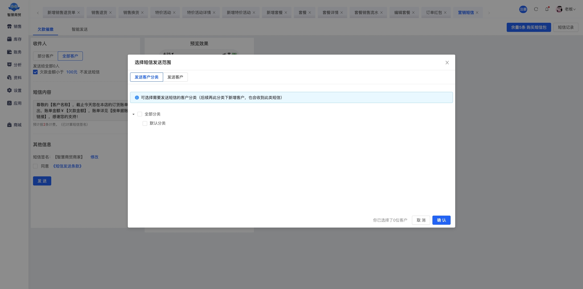Image resolution: width=583 pixels, height=289 pixels.
Task: Collapse the 全部分类 tree node
Action: [x=134, y=114]
